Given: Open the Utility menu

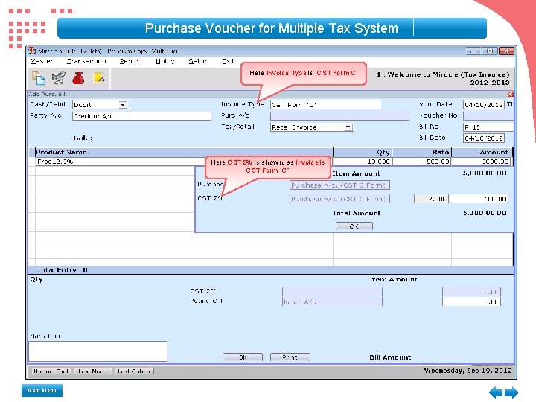Looking at the screenshot, I should coord(165,61).
